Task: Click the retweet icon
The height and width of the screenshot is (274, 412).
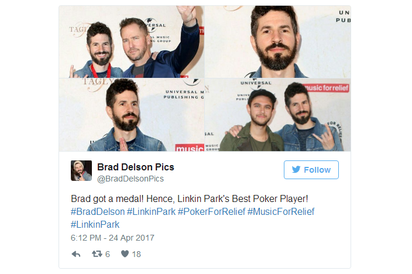Action: tap(97, 254)
